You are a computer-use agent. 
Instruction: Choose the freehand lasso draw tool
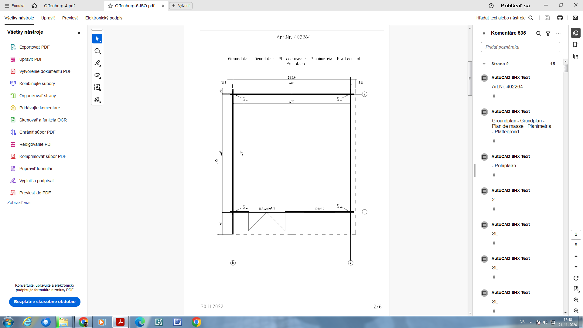point(97,75)
